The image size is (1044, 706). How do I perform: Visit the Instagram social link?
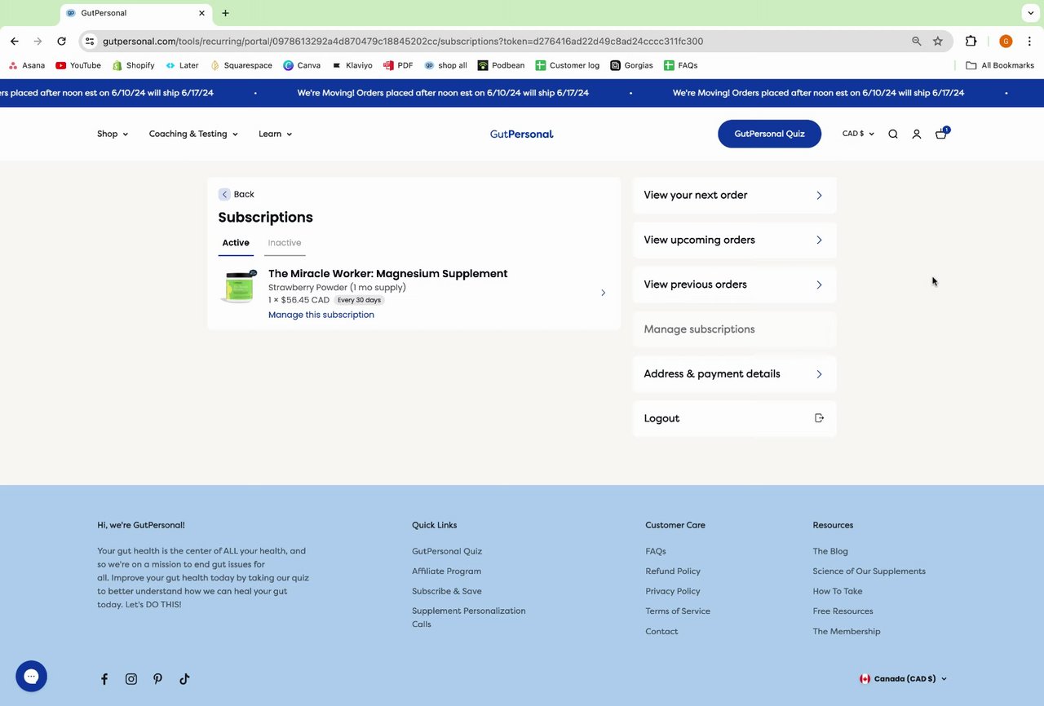point(131,679)
